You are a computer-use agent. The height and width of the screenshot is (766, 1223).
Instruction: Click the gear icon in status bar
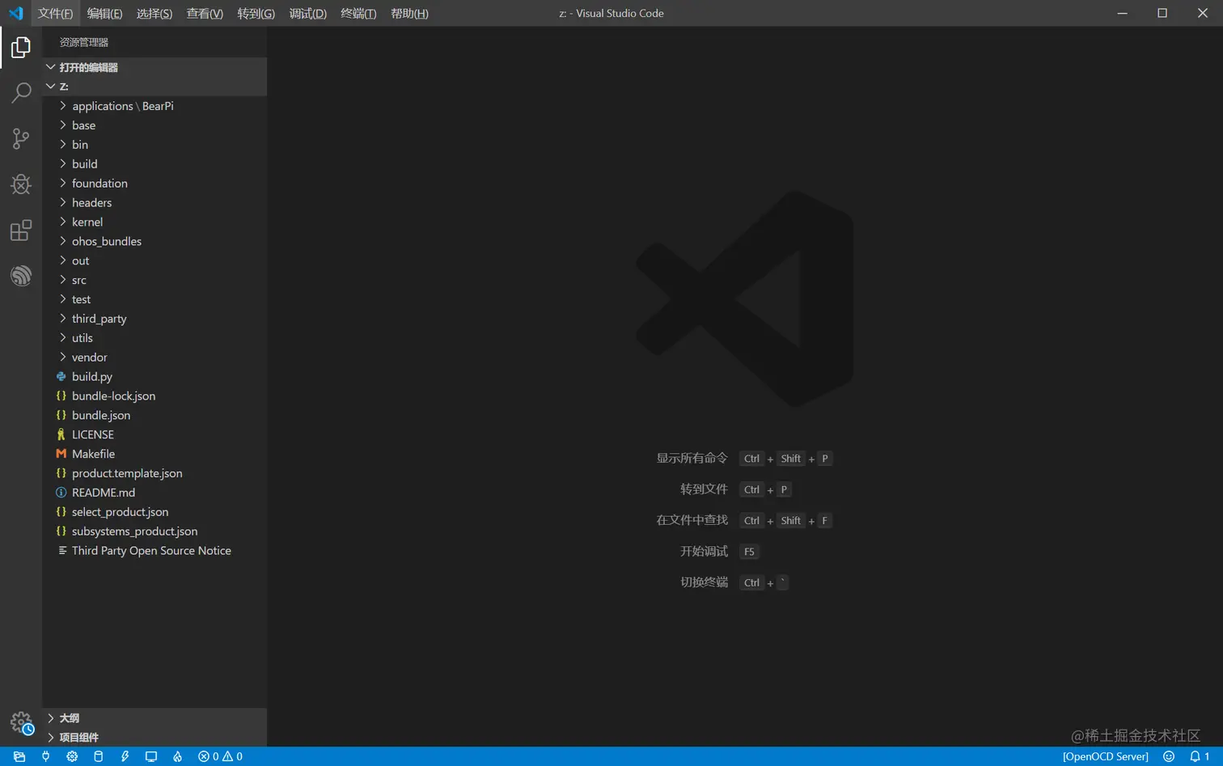click(x=72, y=756)
